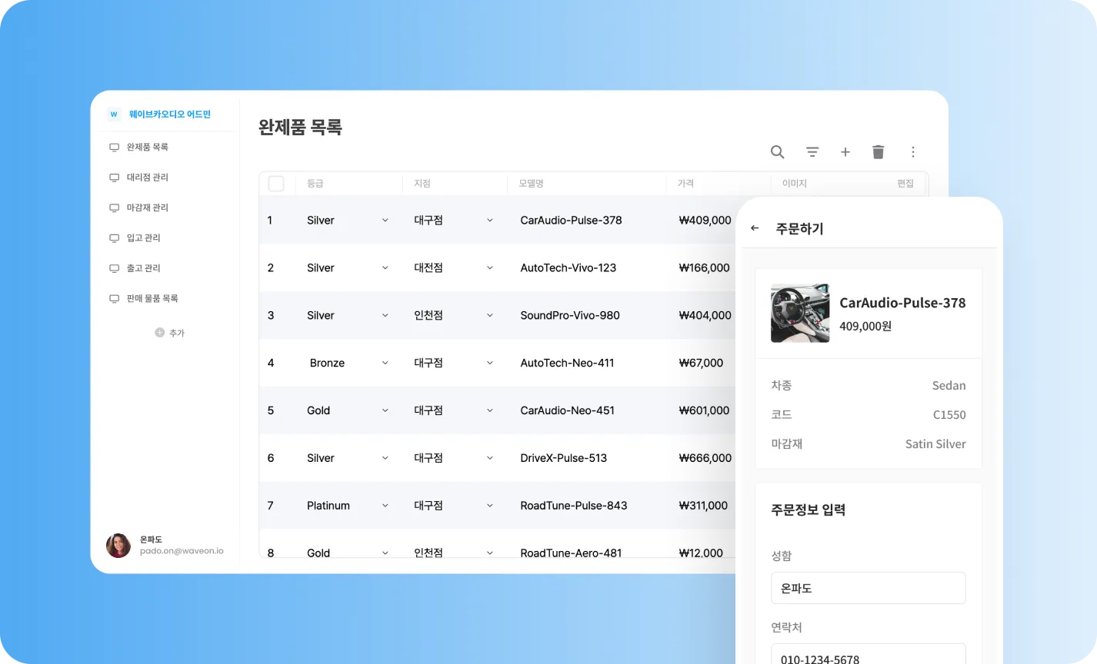
Task: Click the CarAudio-Pulse-378 product thumbnail
Action: pos(800,313)
